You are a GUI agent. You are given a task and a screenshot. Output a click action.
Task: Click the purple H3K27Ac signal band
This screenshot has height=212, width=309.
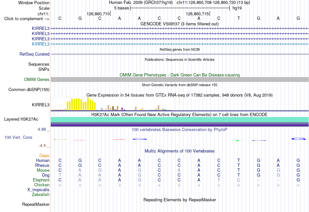(x=180, y=125)
